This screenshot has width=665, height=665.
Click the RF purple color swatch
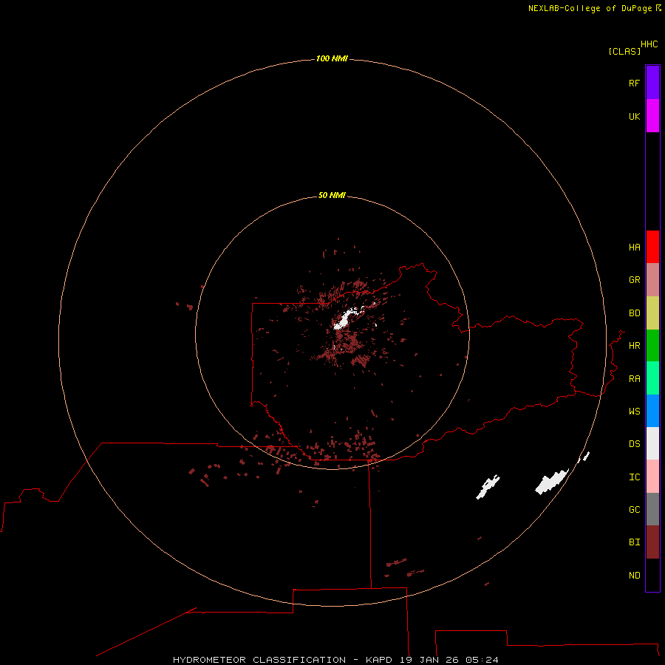[x=652, y=83]
